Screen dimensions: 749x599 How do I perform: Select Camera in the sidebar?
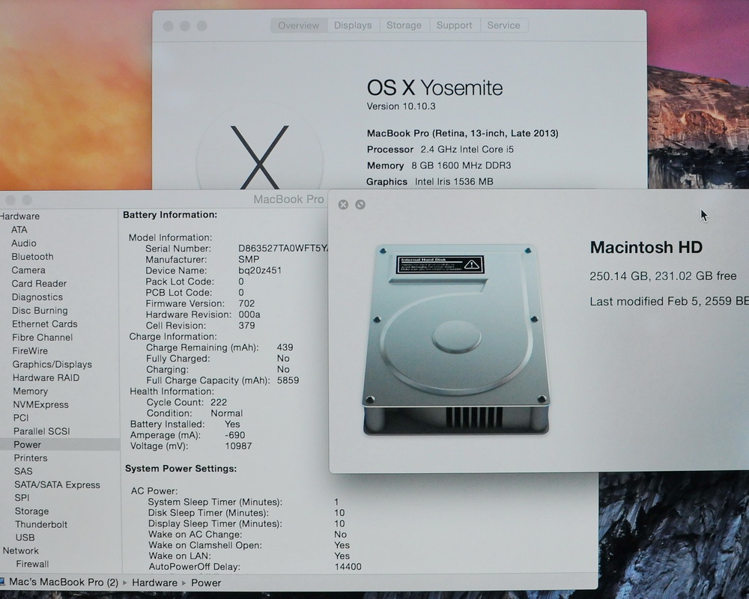(28, 270)
